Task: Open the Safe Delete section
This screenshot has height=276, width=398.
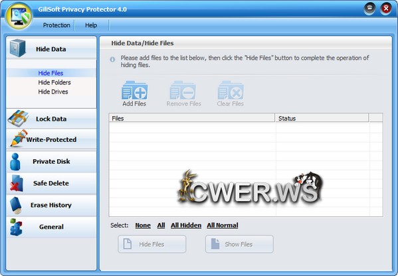Action: point(51,183)
